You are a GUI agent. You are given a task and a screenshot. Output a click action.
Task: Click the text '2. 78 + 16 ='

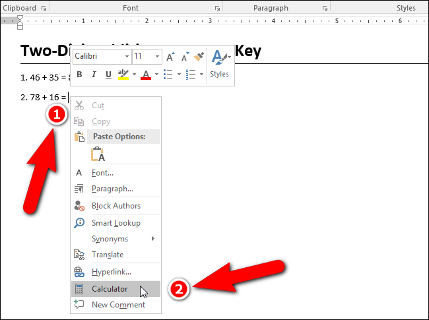(44, 98)
